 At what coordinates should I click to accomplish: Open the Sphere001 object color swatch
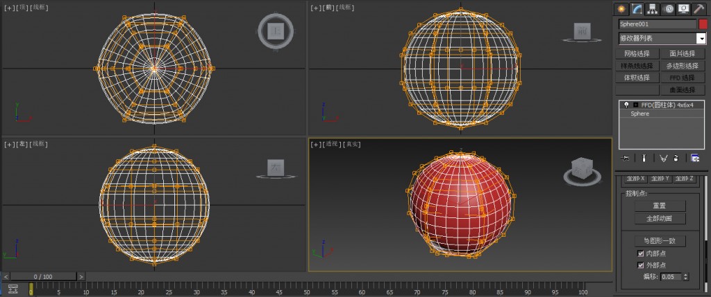click(703, 24)
